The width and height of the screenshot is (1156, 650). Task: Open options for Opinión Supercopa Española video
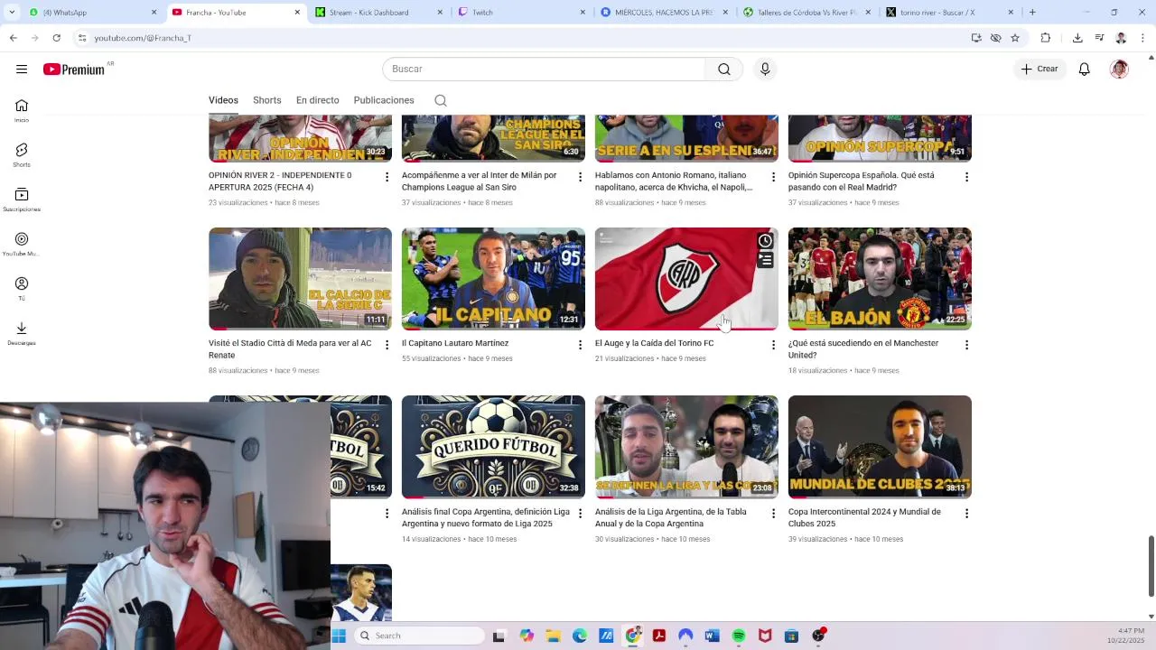[x=966, y=177]
